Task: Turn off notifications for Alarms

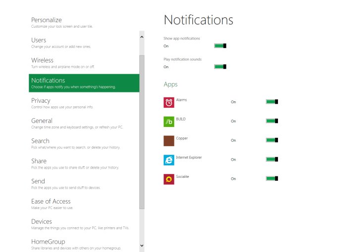Action: pos(272,102)
